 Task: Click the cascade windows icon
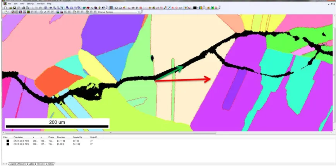67,8
